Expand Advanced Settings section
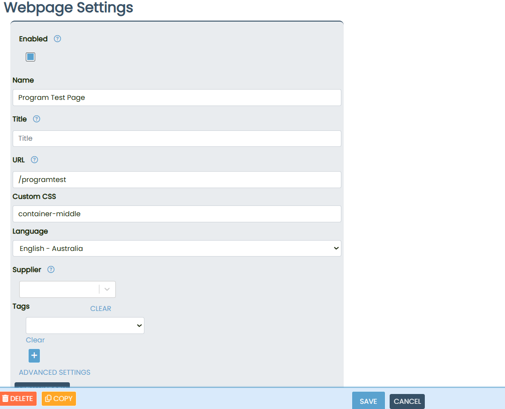The height and width of the screenshot is (409, 505). [x=54, y=372]
